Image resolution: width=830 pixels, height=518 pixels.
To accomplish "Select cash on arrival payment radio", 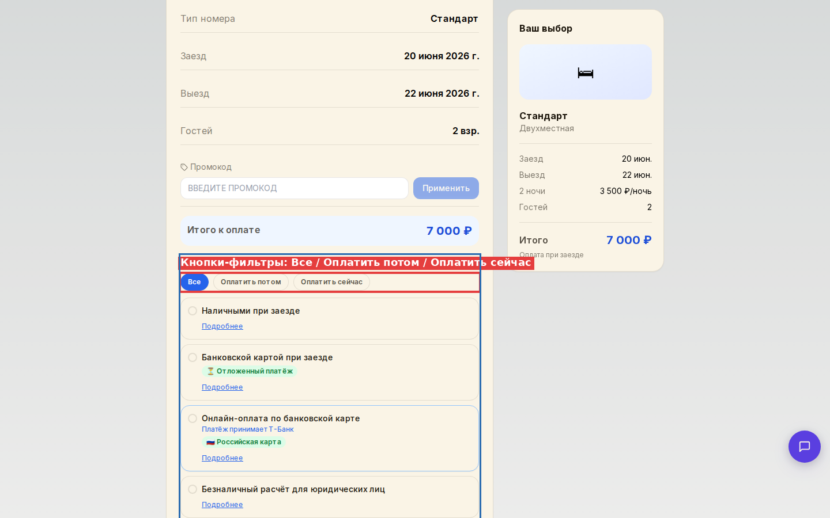I will coord(193,311).
